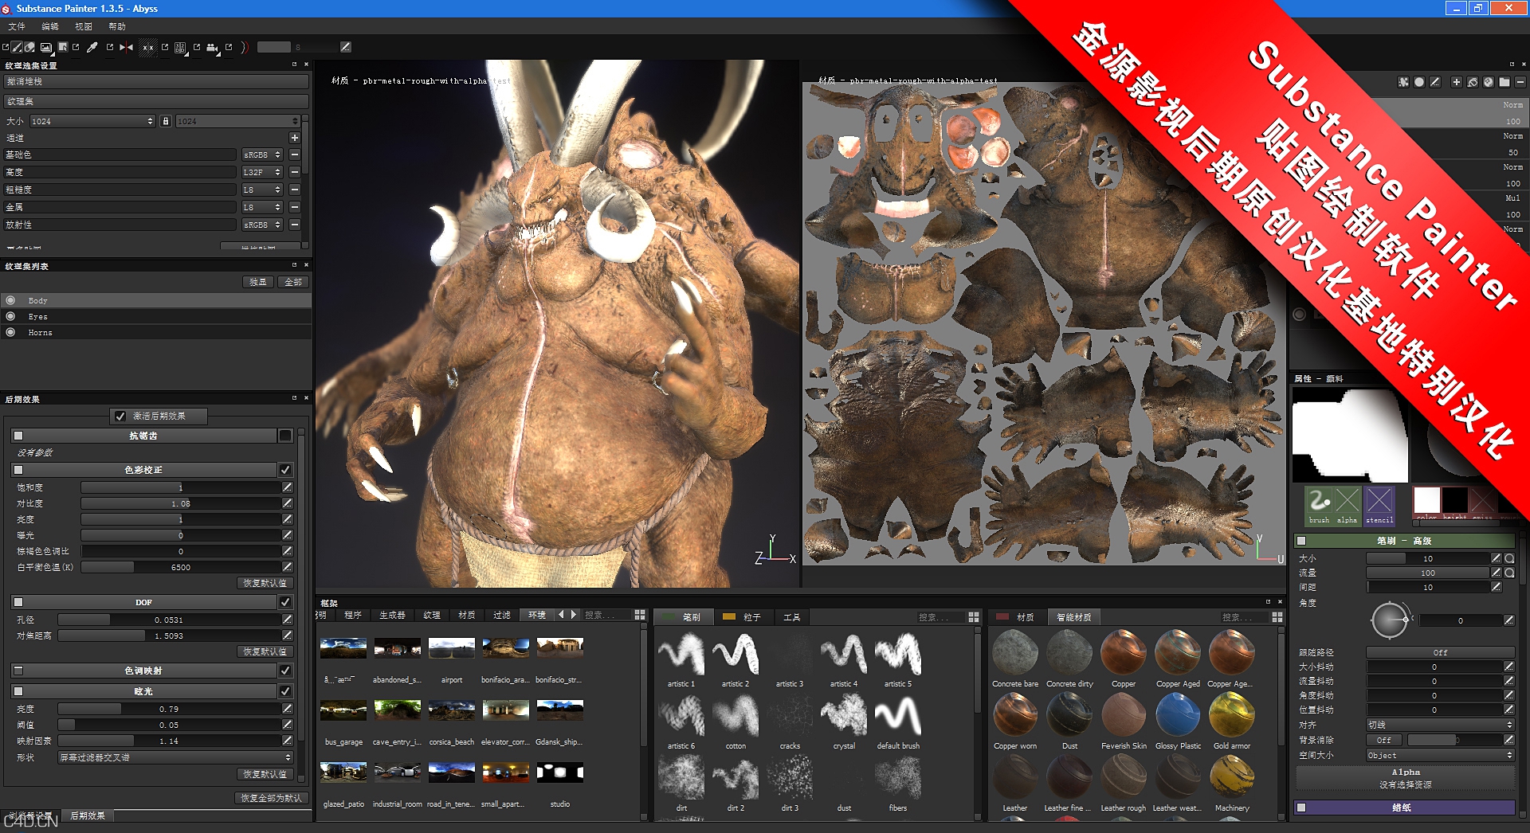Open the sRGB8 format dropdown next to 基础色
Screen dimensions: 1530x833
(x=261, y=154)
